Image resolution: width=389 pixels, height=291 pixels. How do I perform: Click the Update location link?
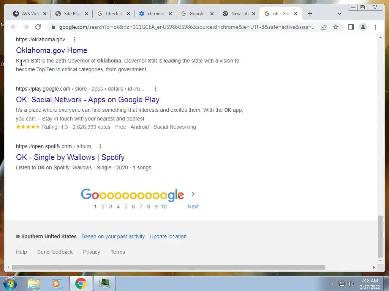pos(168,236)
